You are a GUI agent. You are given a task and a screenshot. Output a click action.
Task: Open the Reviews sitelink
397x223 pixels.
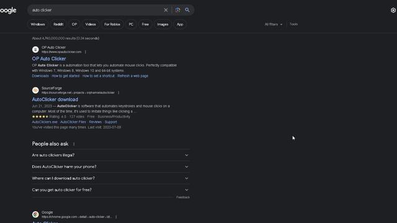point(95,122)
